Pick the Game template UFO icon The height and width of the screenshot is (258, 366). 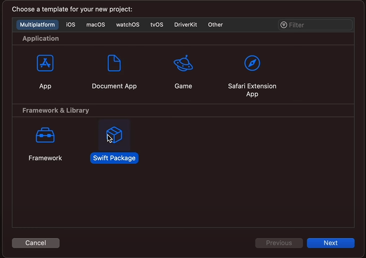click(183, 63)
